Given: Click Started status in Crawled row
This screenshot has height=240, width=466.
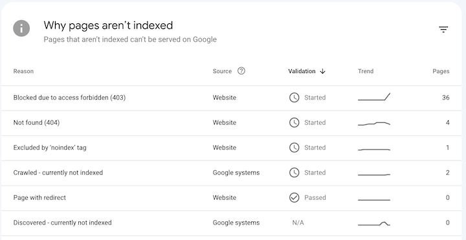Looking at the screenshot, I should coord(315,173).
